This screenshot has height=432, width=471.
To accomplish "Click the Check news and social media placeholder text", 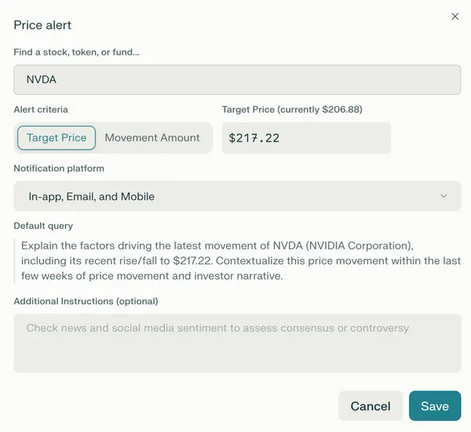I will (x=217, y=328).
